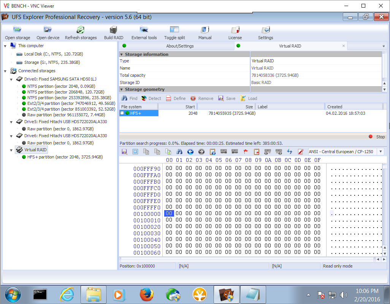Open Firefox from the taskbar

[x=146, y=295]
